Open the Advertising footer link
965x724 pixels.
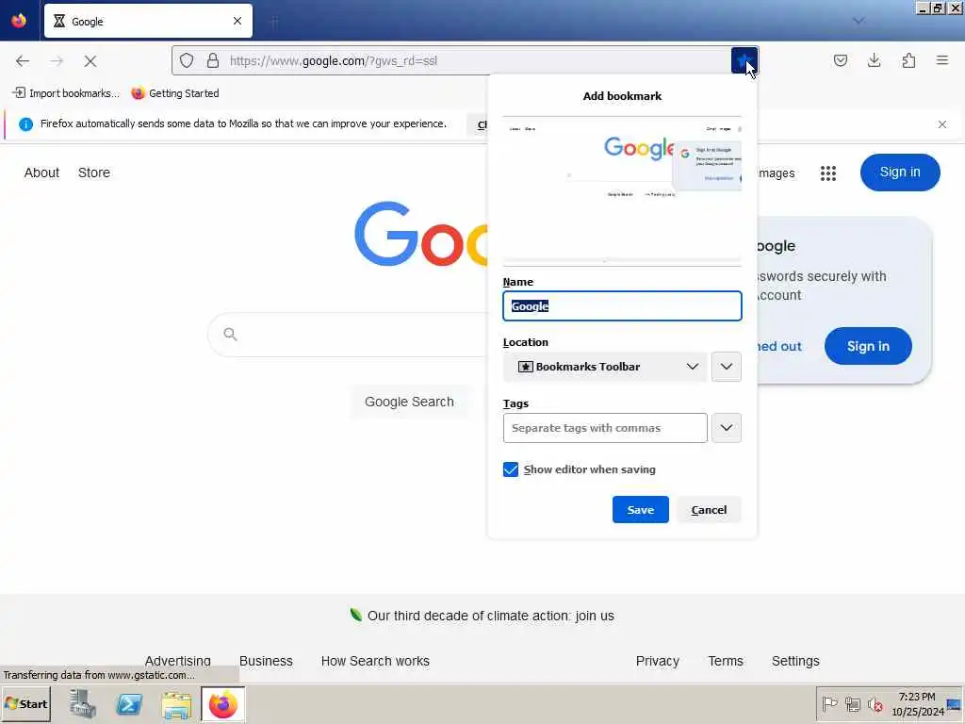tap(178, 661)
